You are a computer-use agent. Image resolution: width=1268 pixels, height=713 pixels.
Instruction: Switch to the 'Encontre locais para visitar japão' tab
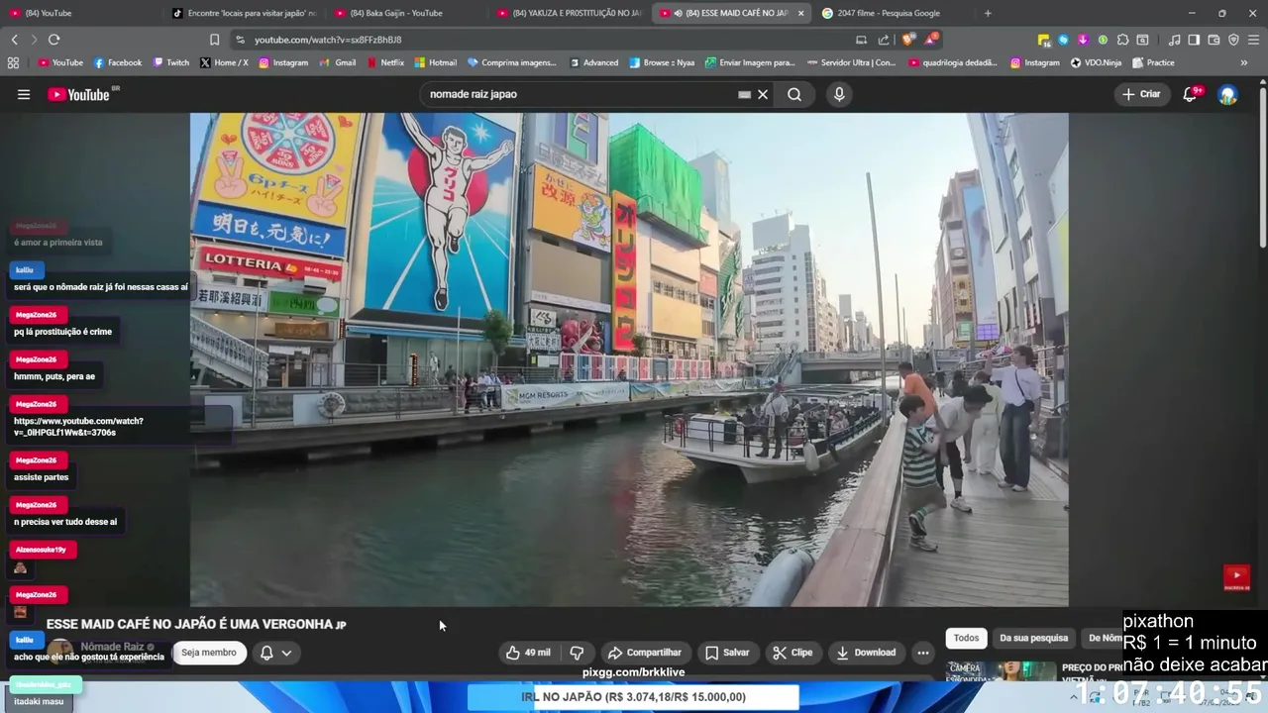point(244,13)
